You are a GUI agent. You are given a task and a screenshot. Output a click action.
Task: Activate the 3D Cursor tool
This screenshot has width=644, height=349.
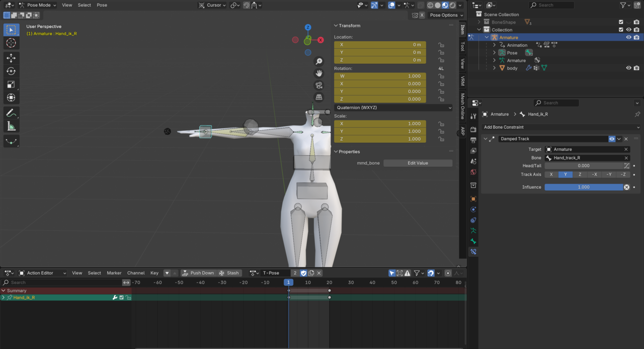(11, 43)
